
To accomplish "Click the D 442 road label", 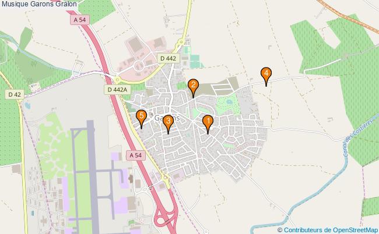I will (x=169, y=58).
